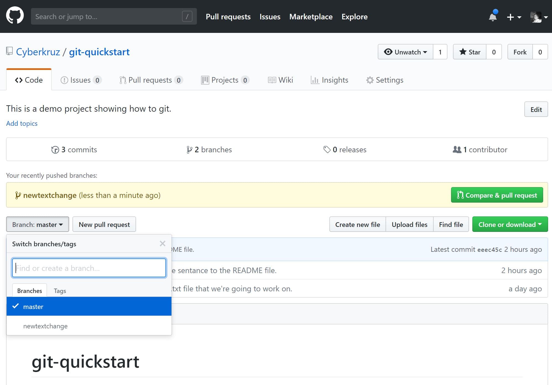The width and height of the screenshot is (552, 385).
Task: Click Upload files button
Action: click(x=410, y=224)
